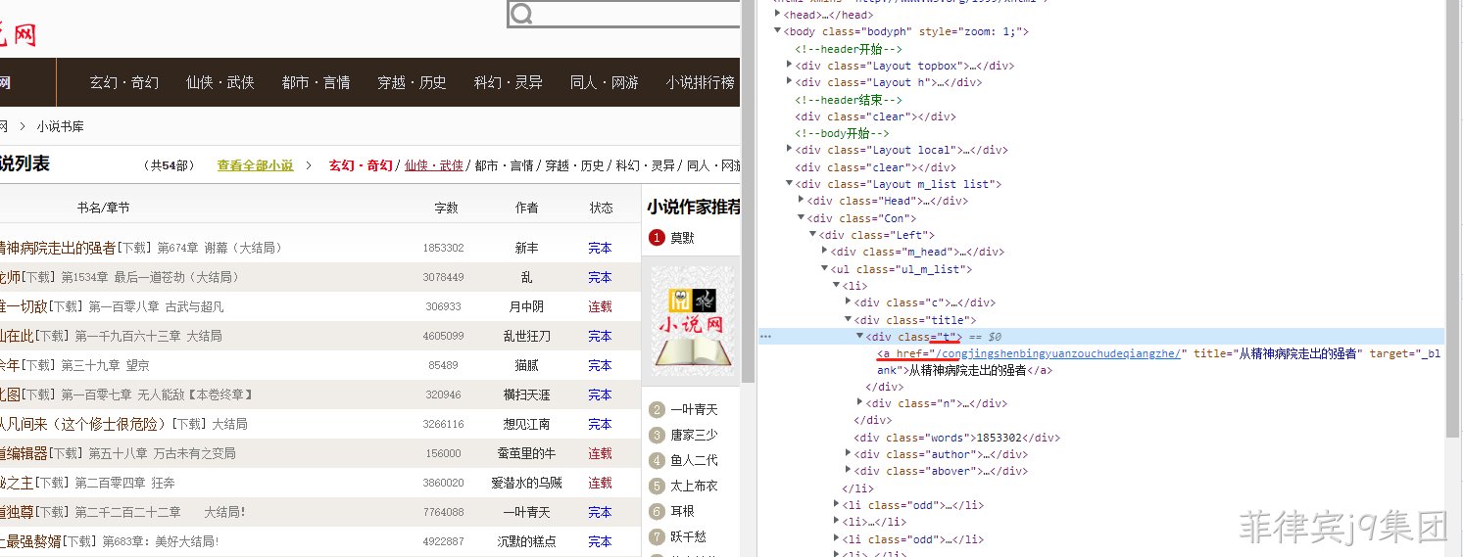Expand the div class m_head node
1463x557 pixels.
pyautogui.click(x=824, y=252)
